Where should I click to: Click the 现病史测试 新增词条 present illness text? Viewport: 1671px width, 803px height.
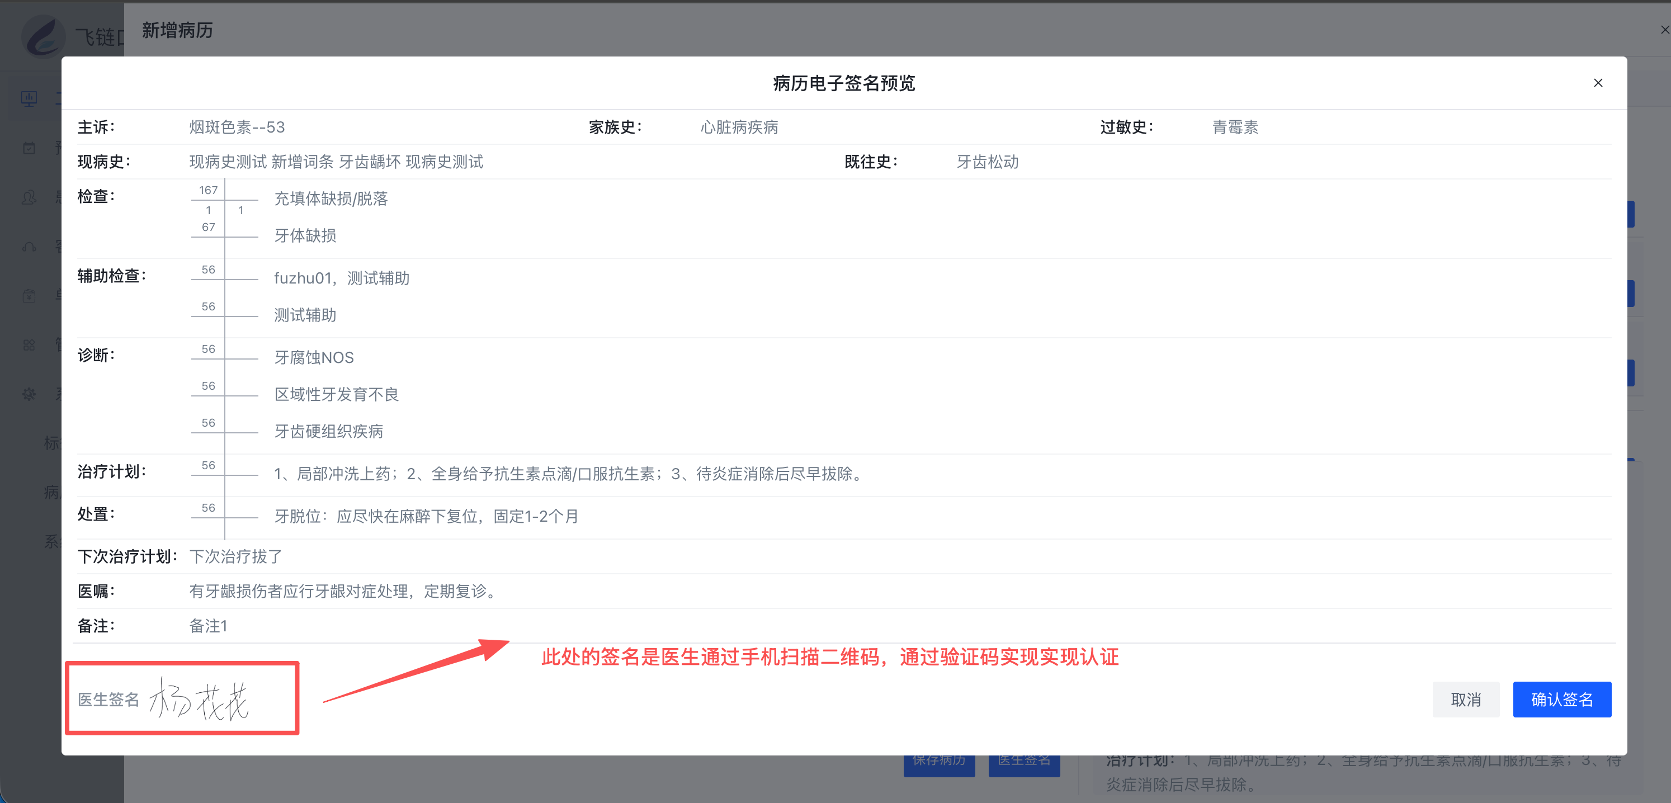point(336,162)
